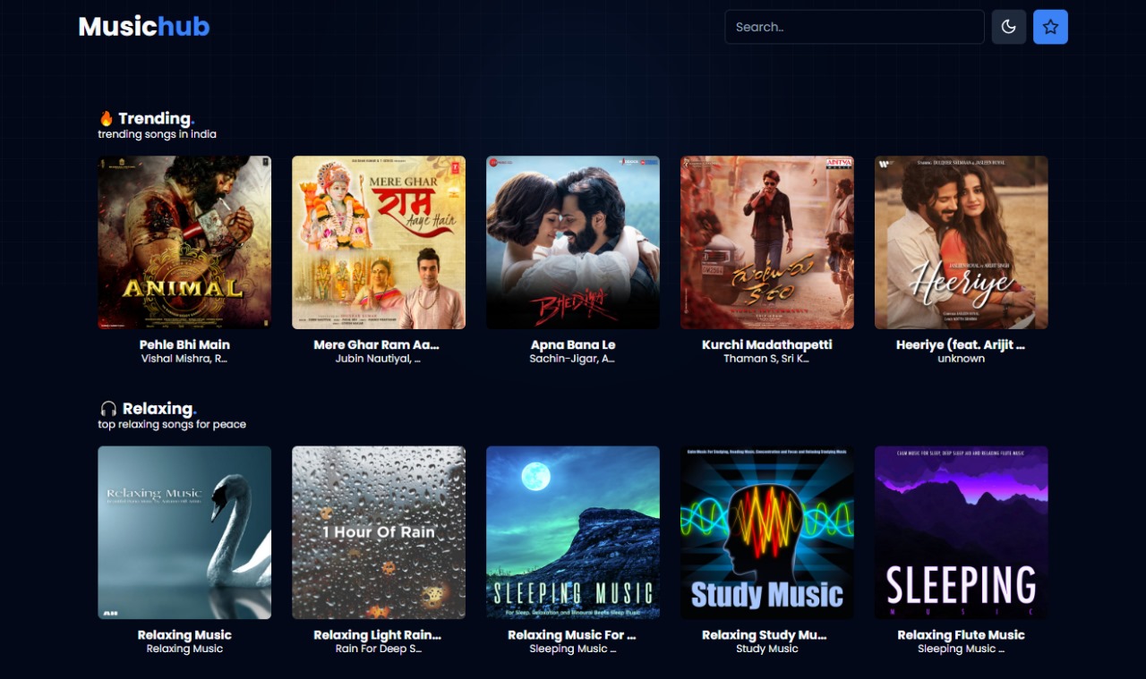The height and width of the screenshot is (679, 1146).
Task: Click the Search input field
Action: pyautogui.click(x=854, y=27)
